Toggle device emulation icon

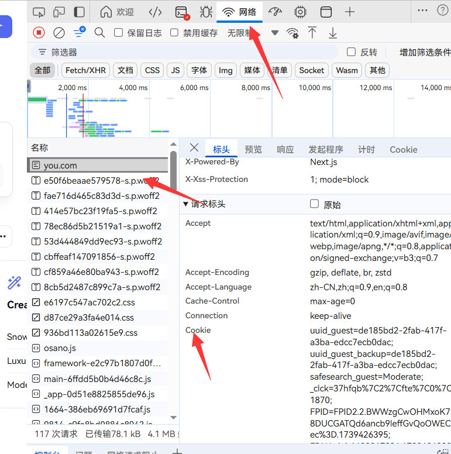click(59, 12)
